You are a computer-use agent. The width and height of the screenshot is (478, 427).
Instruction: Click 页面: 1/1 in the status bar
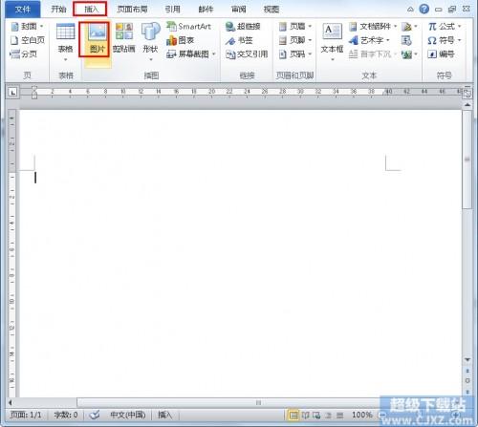[x=26, y=415]
